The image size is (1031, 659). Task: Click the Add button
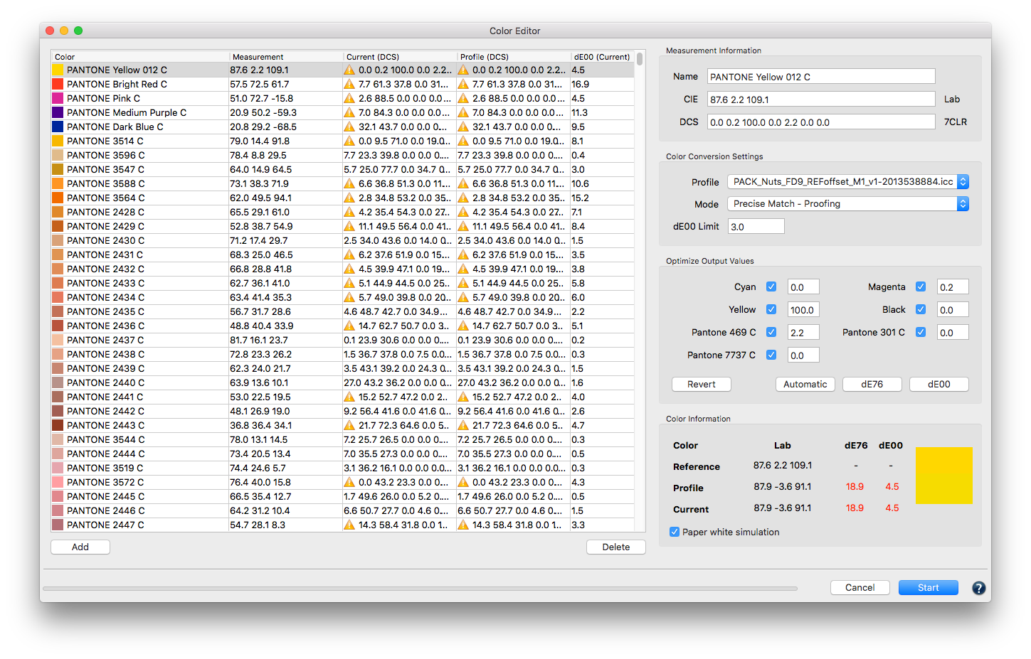click(x=80, y=547)
